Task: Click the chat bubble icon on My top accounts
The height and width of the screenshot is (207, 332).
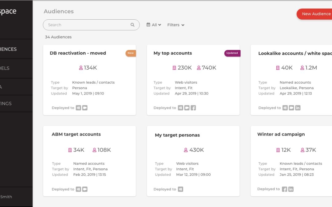Action: click(x=187, y=108)
